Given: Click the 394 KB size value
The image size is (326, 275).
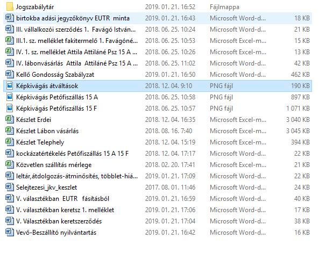Looking at the screenshot, I should (300, 142).
